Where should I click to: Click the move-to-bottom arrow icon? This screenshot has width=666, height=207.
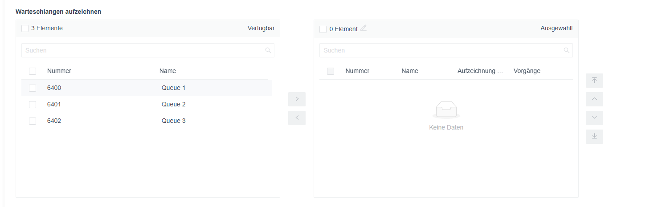(x=594, y=137)
